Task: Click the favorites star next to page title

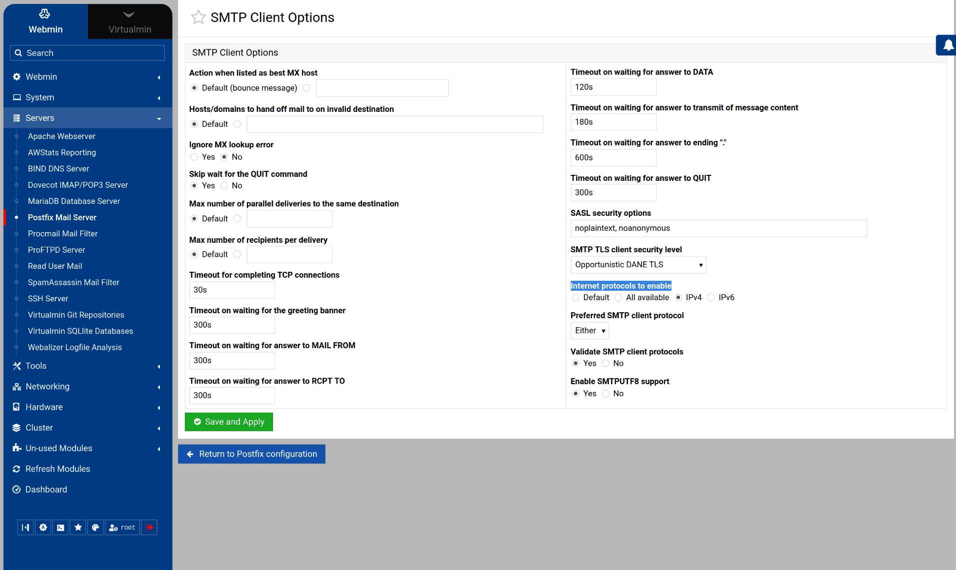Action: point(198,17)
